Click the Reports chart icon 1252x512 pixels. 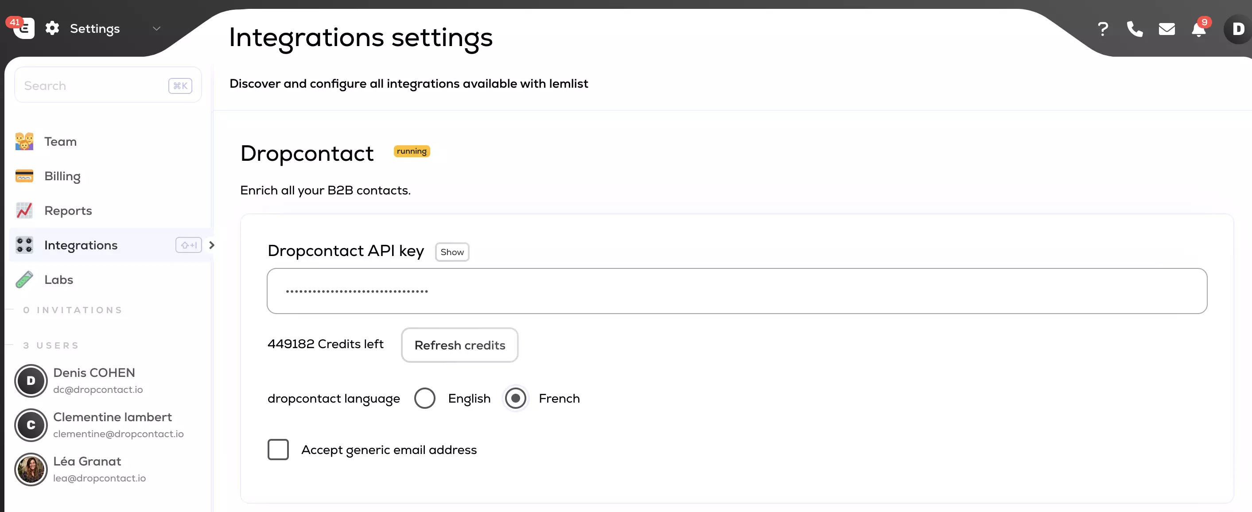(x=24, y=210)
